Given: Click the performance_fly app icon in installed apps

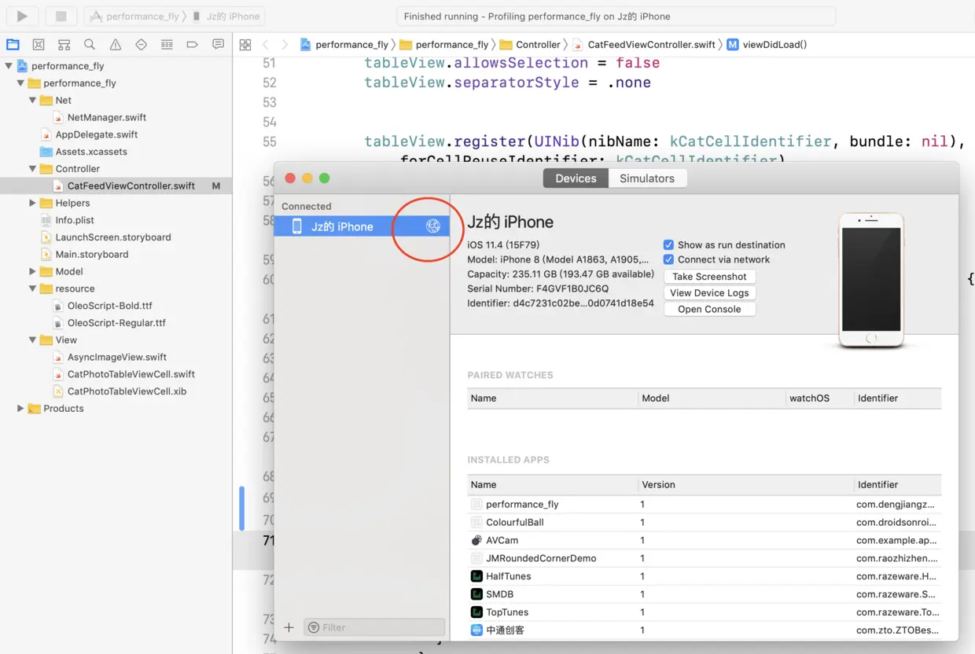Looking at the screenshot, I should coord(476,505).
